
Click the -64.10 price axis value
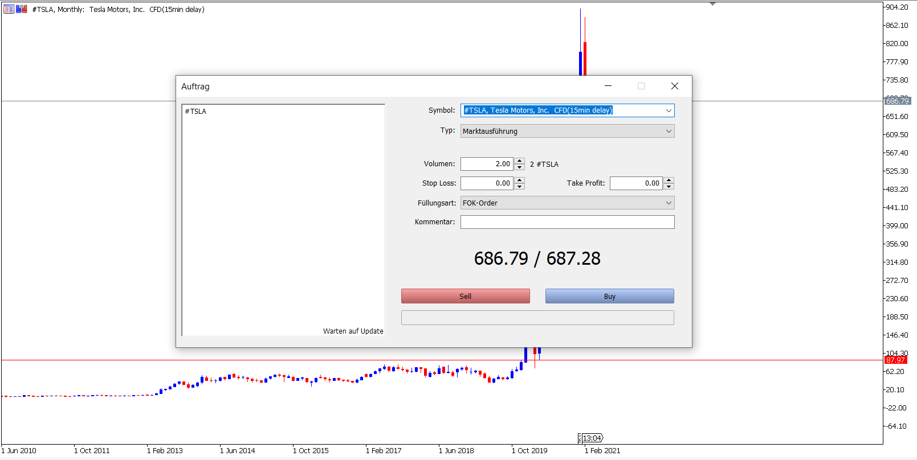pos(896,426)
